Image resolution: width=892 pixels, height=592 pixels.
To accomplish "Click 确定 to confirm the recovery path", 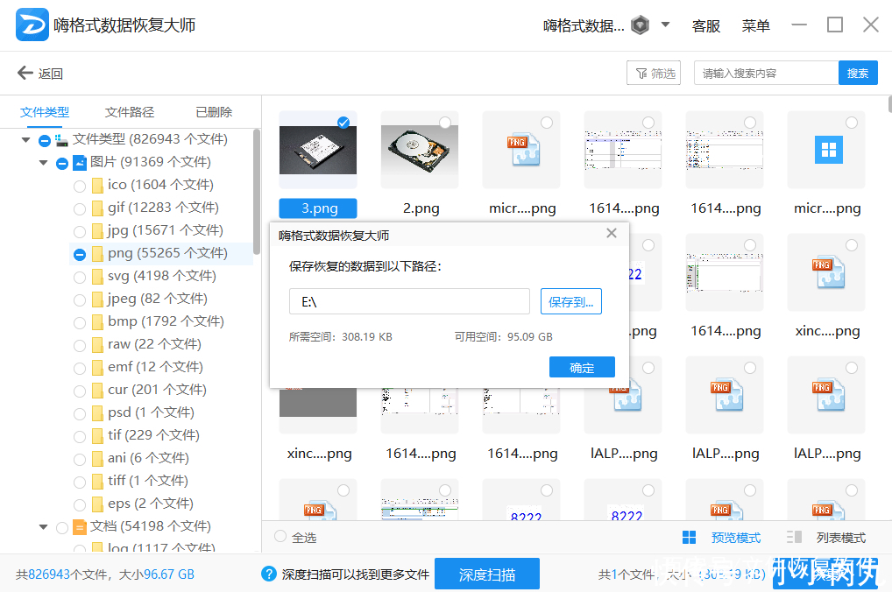I will 582,367.
